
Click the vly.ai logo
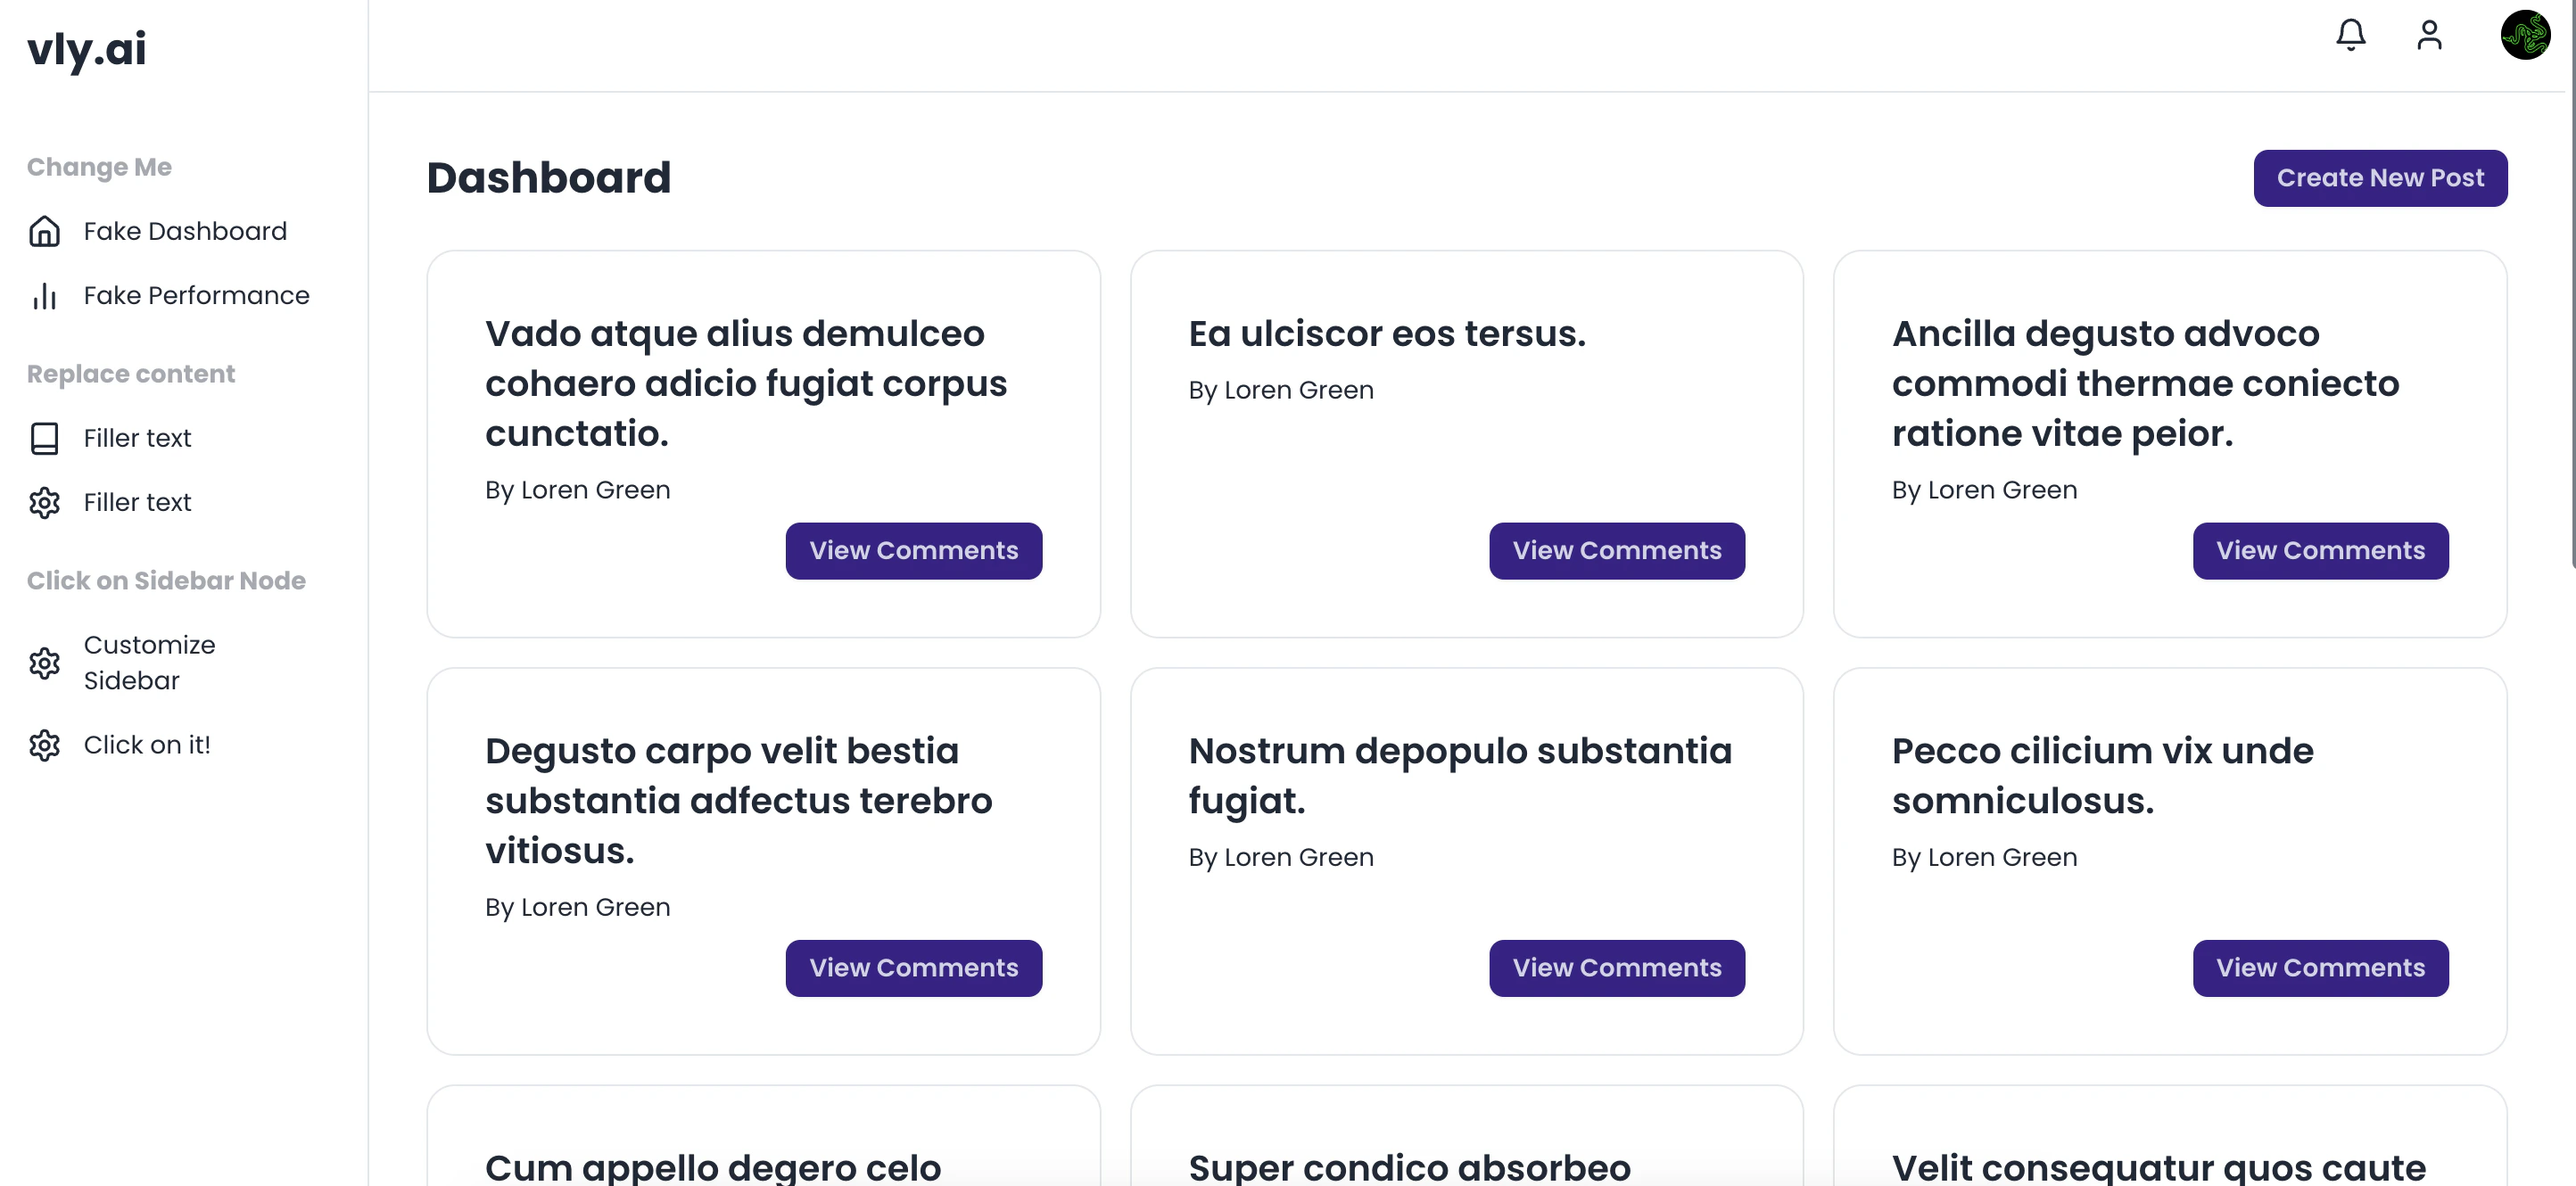[x=87, y=48]
